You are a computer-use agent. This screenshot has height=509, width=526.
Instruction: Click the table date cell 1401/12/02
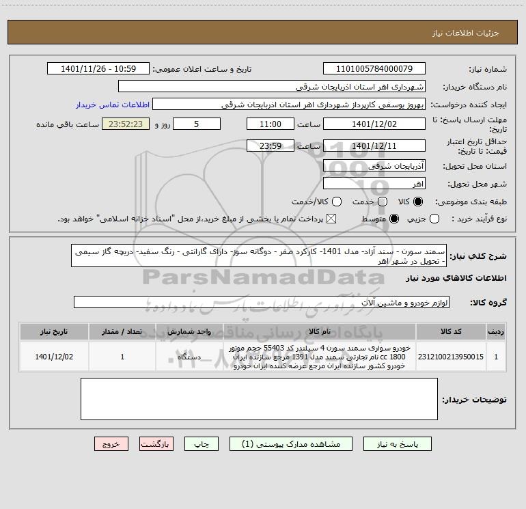coord(54,357)
